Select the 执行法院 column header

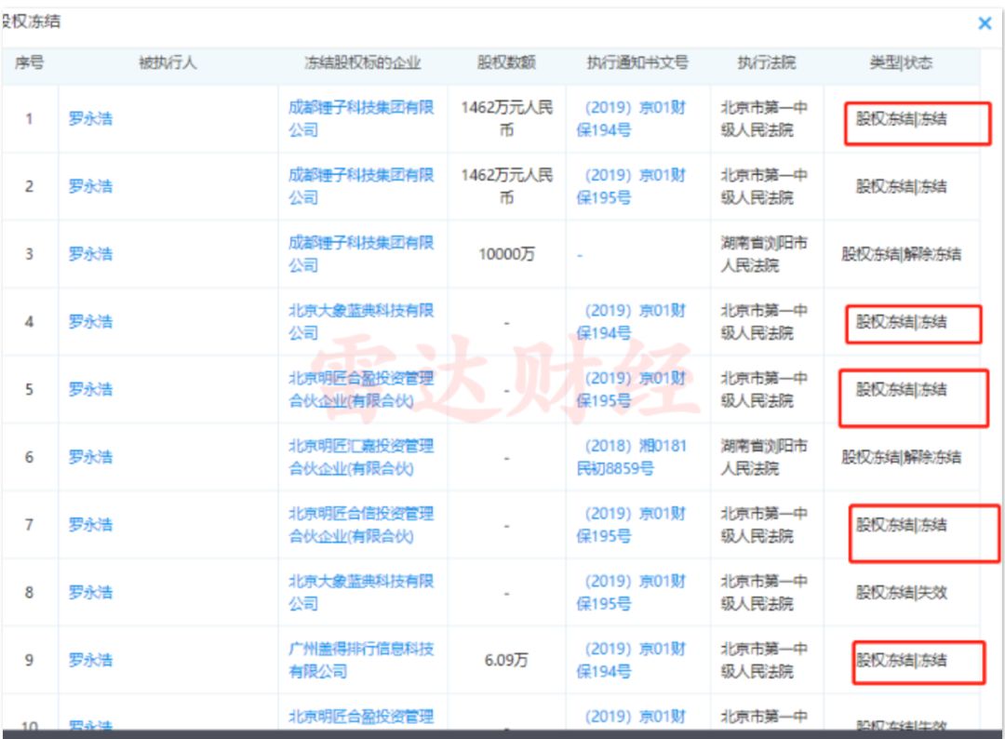(x=767, y=62)
